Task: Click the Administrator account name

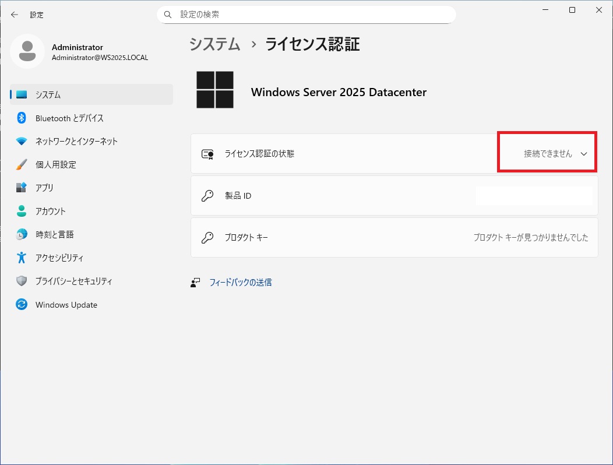Action: pos(77,47)
